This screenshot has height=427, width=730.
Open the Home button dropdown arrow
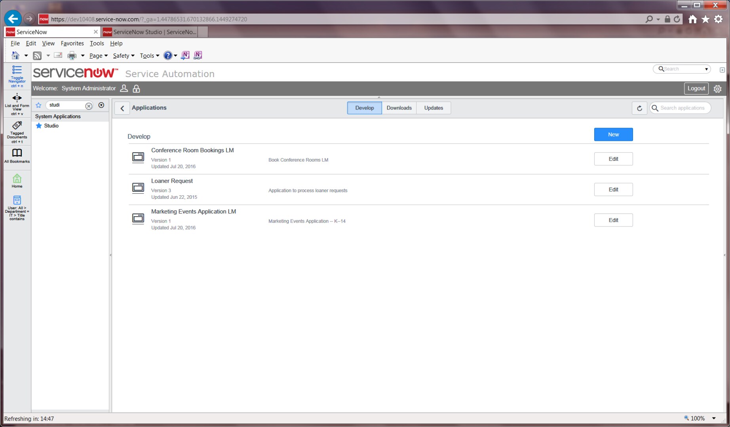26,56
